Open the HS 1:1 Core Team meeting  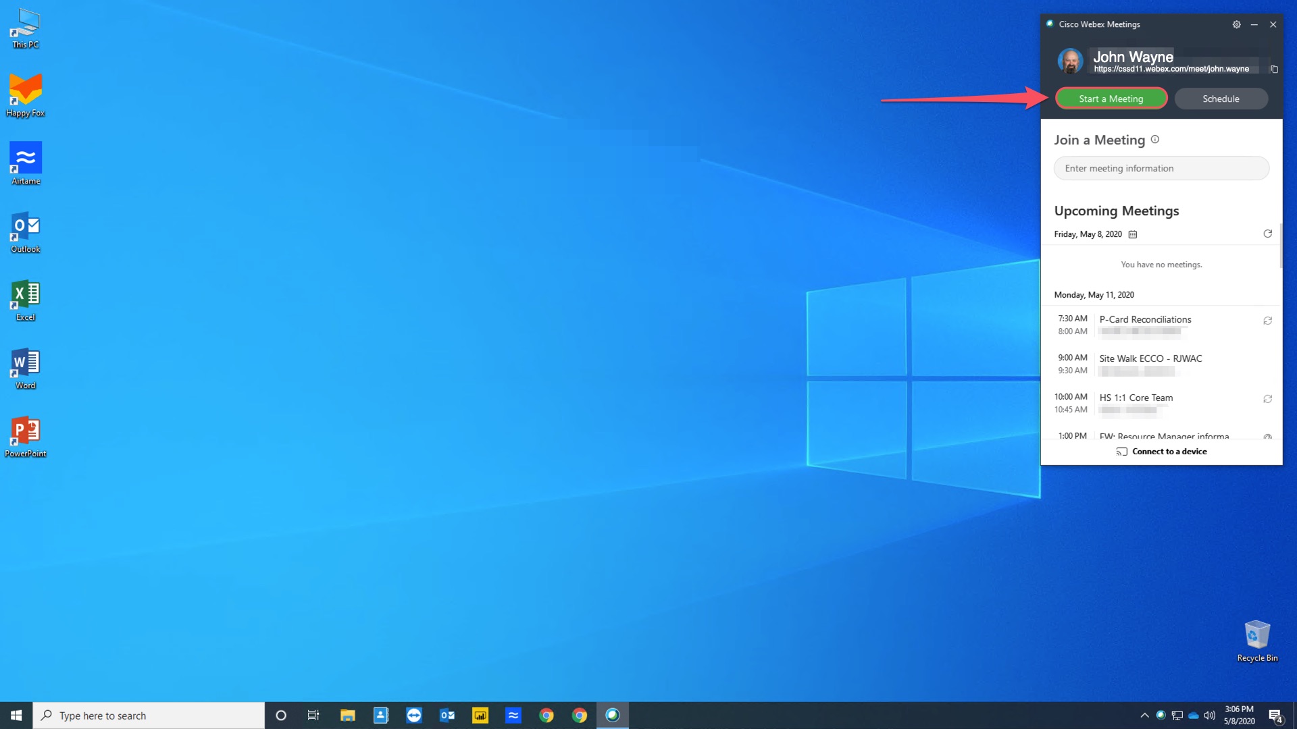coord(1136,398)
